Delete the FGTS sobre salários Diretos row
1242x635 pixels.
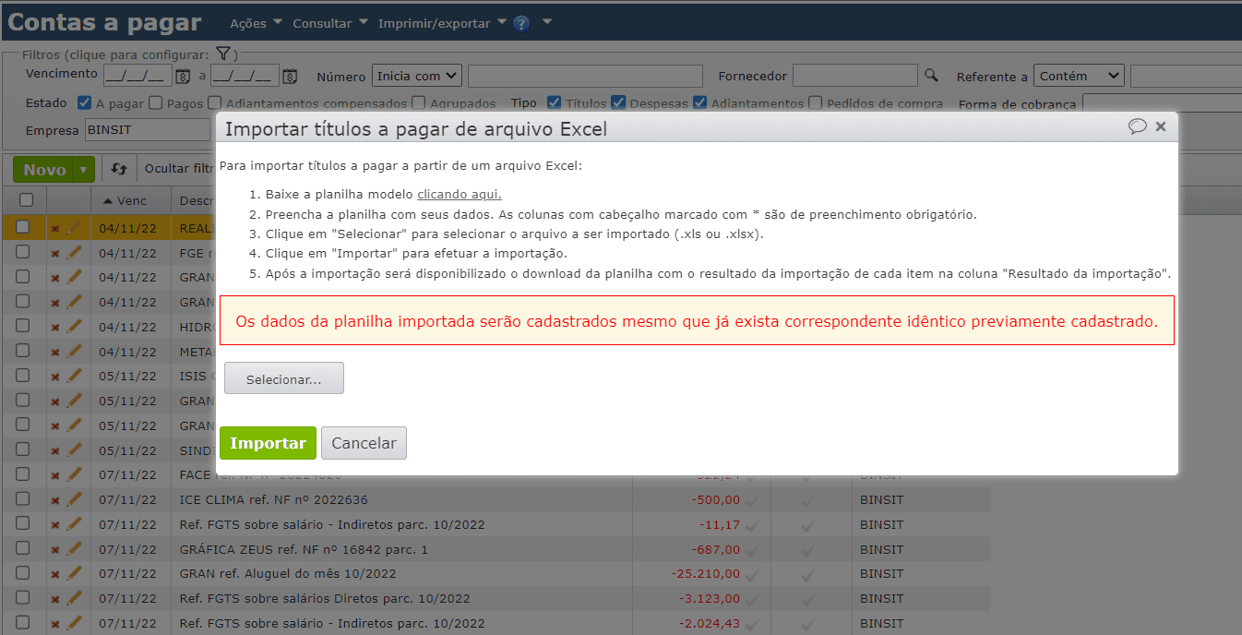[x=54, y=600]
